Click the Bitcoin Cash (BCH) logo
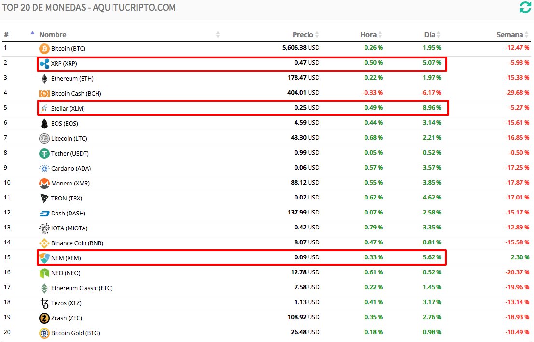The height and width of the screenshot is (342, 534). (44, 94)
